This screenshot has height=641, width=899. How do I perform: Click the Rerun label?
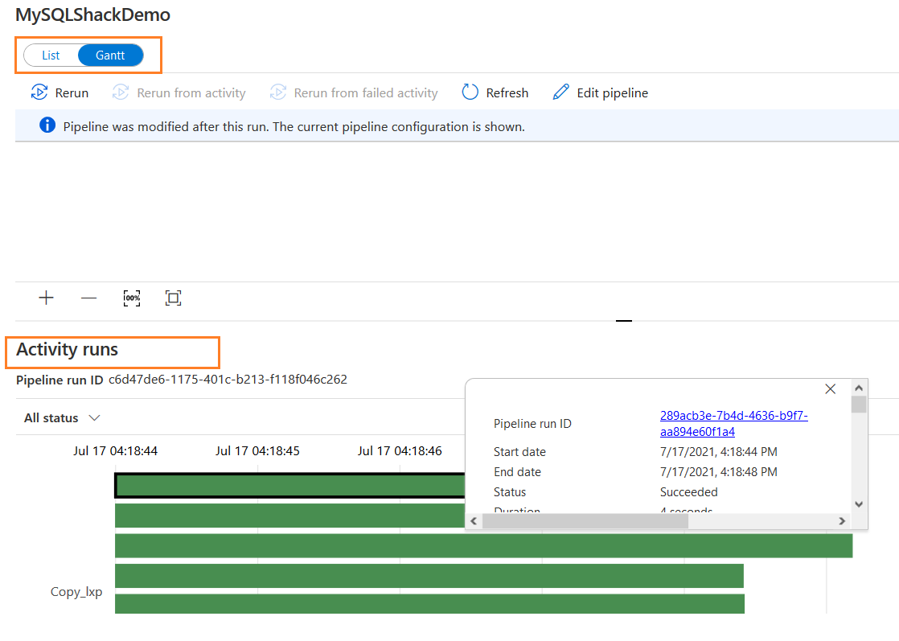coord(72,92)
